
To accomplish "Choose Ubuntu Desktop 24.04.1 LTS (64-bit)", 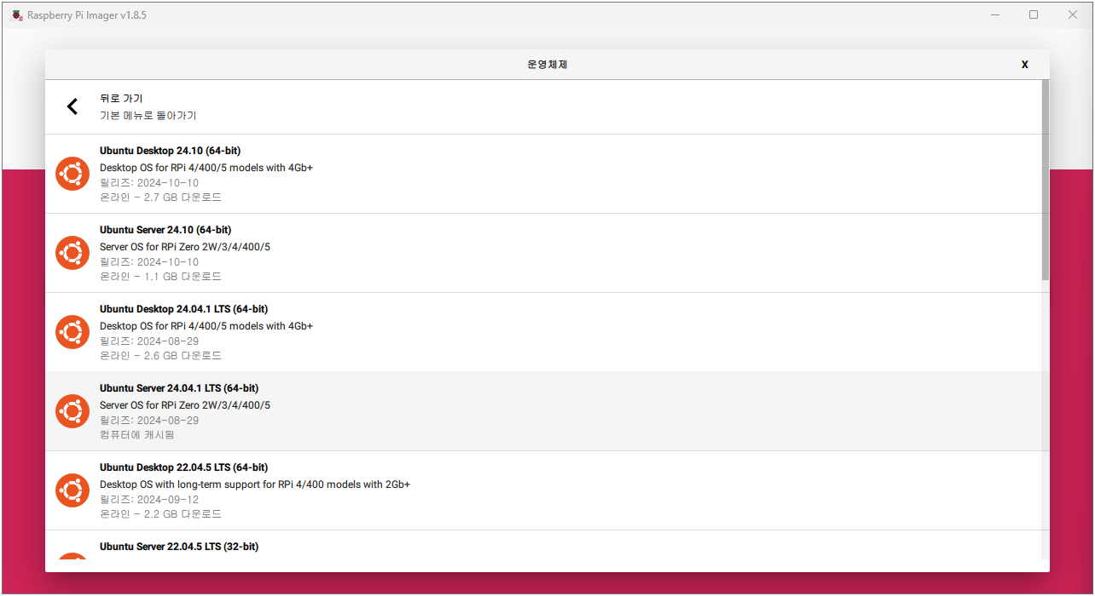I will coord(543,332).
